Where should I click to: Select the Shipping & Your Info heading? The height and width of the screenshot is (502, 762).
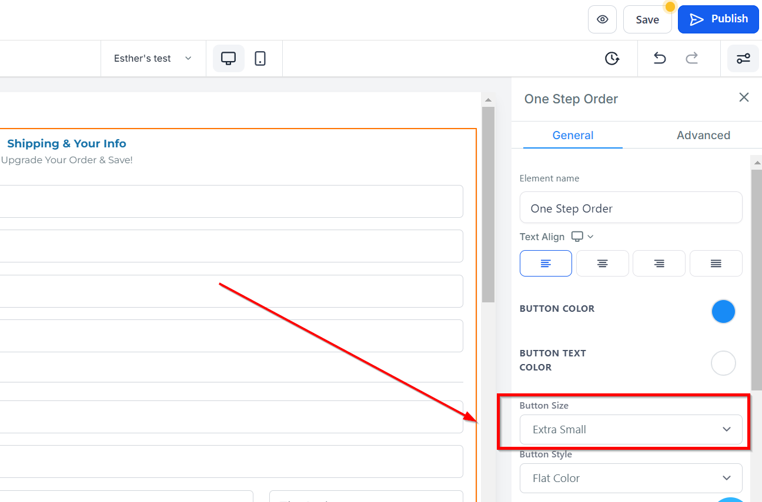click(66, 143)
